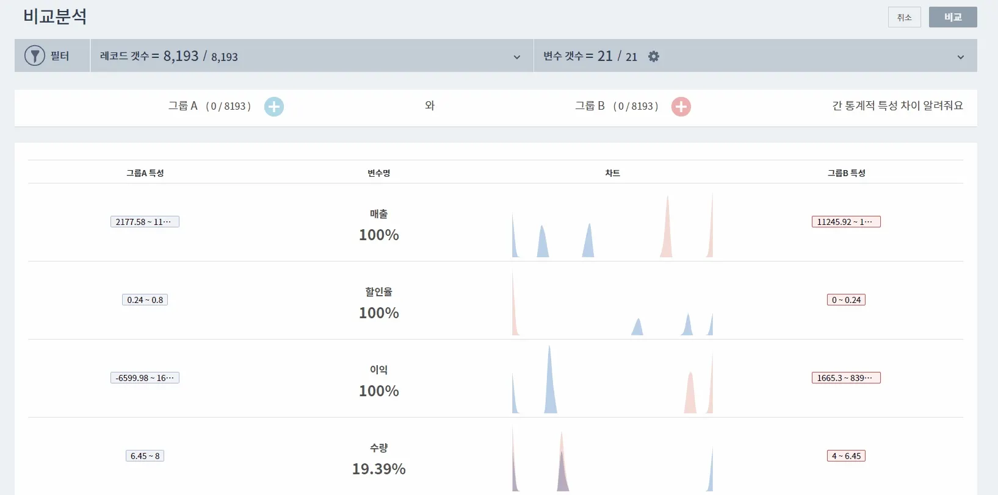Click the filter funnel icon
The image size is (998, 495).
point(35,56)
